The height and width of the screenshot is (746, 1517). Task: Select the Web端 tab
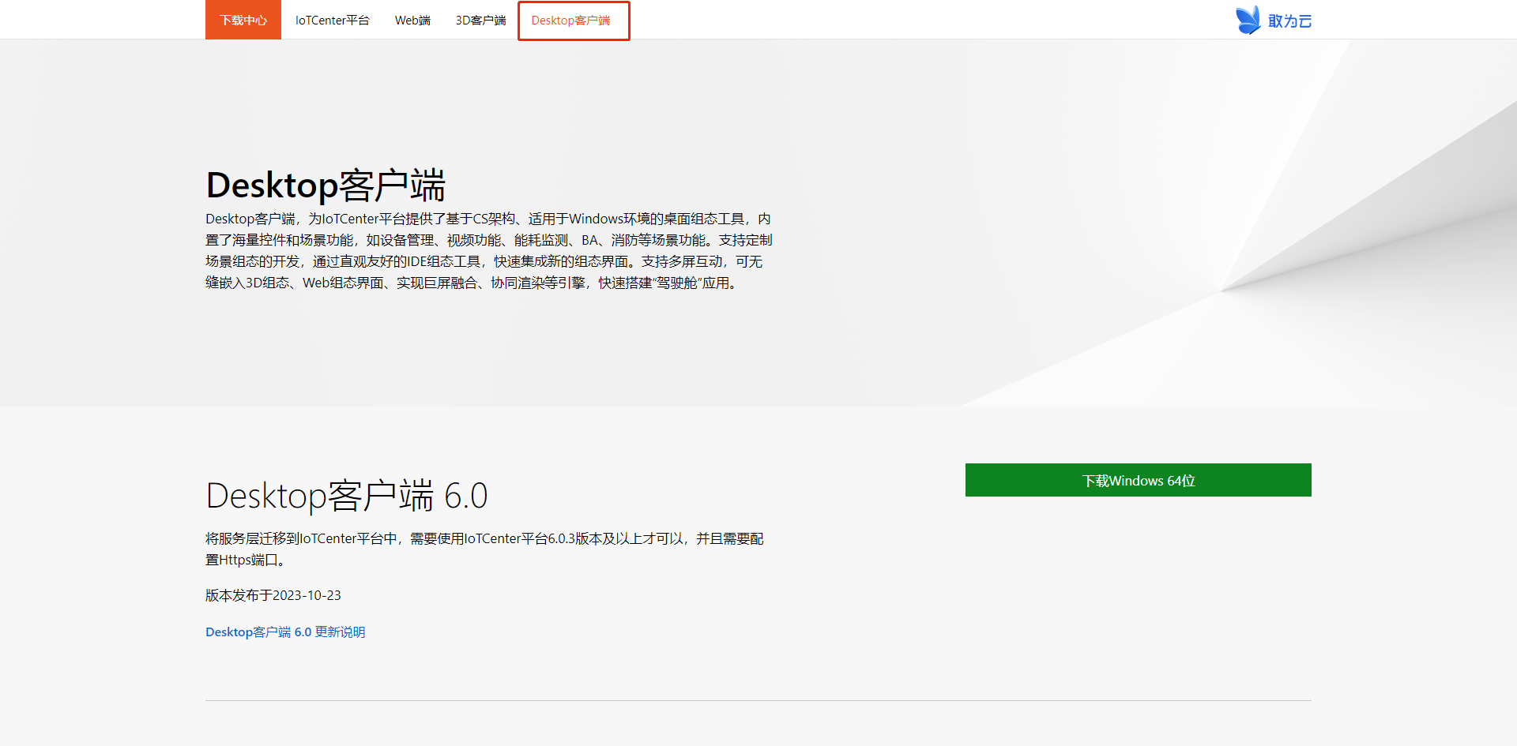tap(412, 21)
